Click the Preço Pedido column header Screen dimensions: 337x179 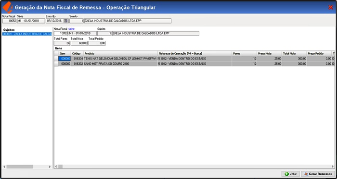click(319, 53)
